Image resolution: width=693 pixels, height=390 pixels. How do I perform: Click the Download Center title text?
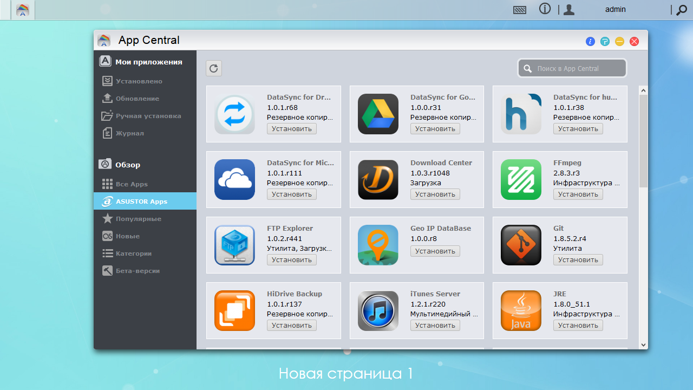[441, 162]
